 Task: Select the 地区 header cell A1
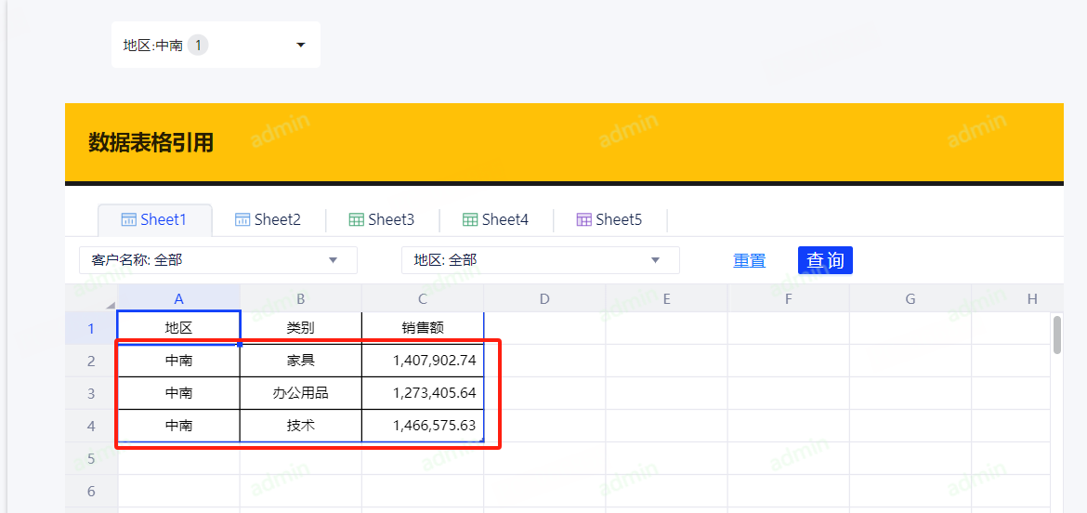178,328
